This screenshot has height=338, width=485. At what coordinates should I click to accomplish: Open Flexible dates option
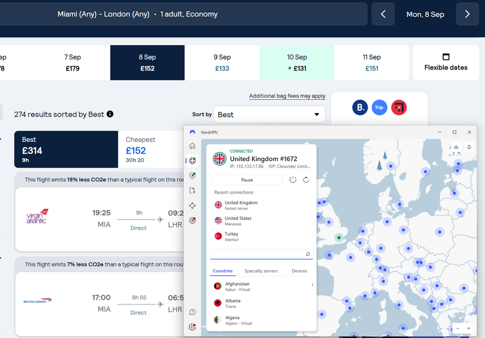(446, 63)
